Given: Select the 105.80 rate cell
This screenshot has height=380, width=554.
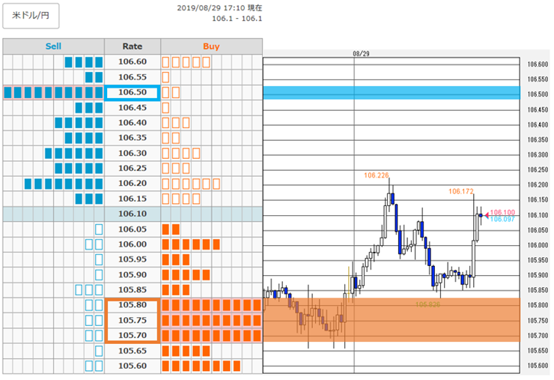Looking at the screenshot, I should (x=133, y=305).
